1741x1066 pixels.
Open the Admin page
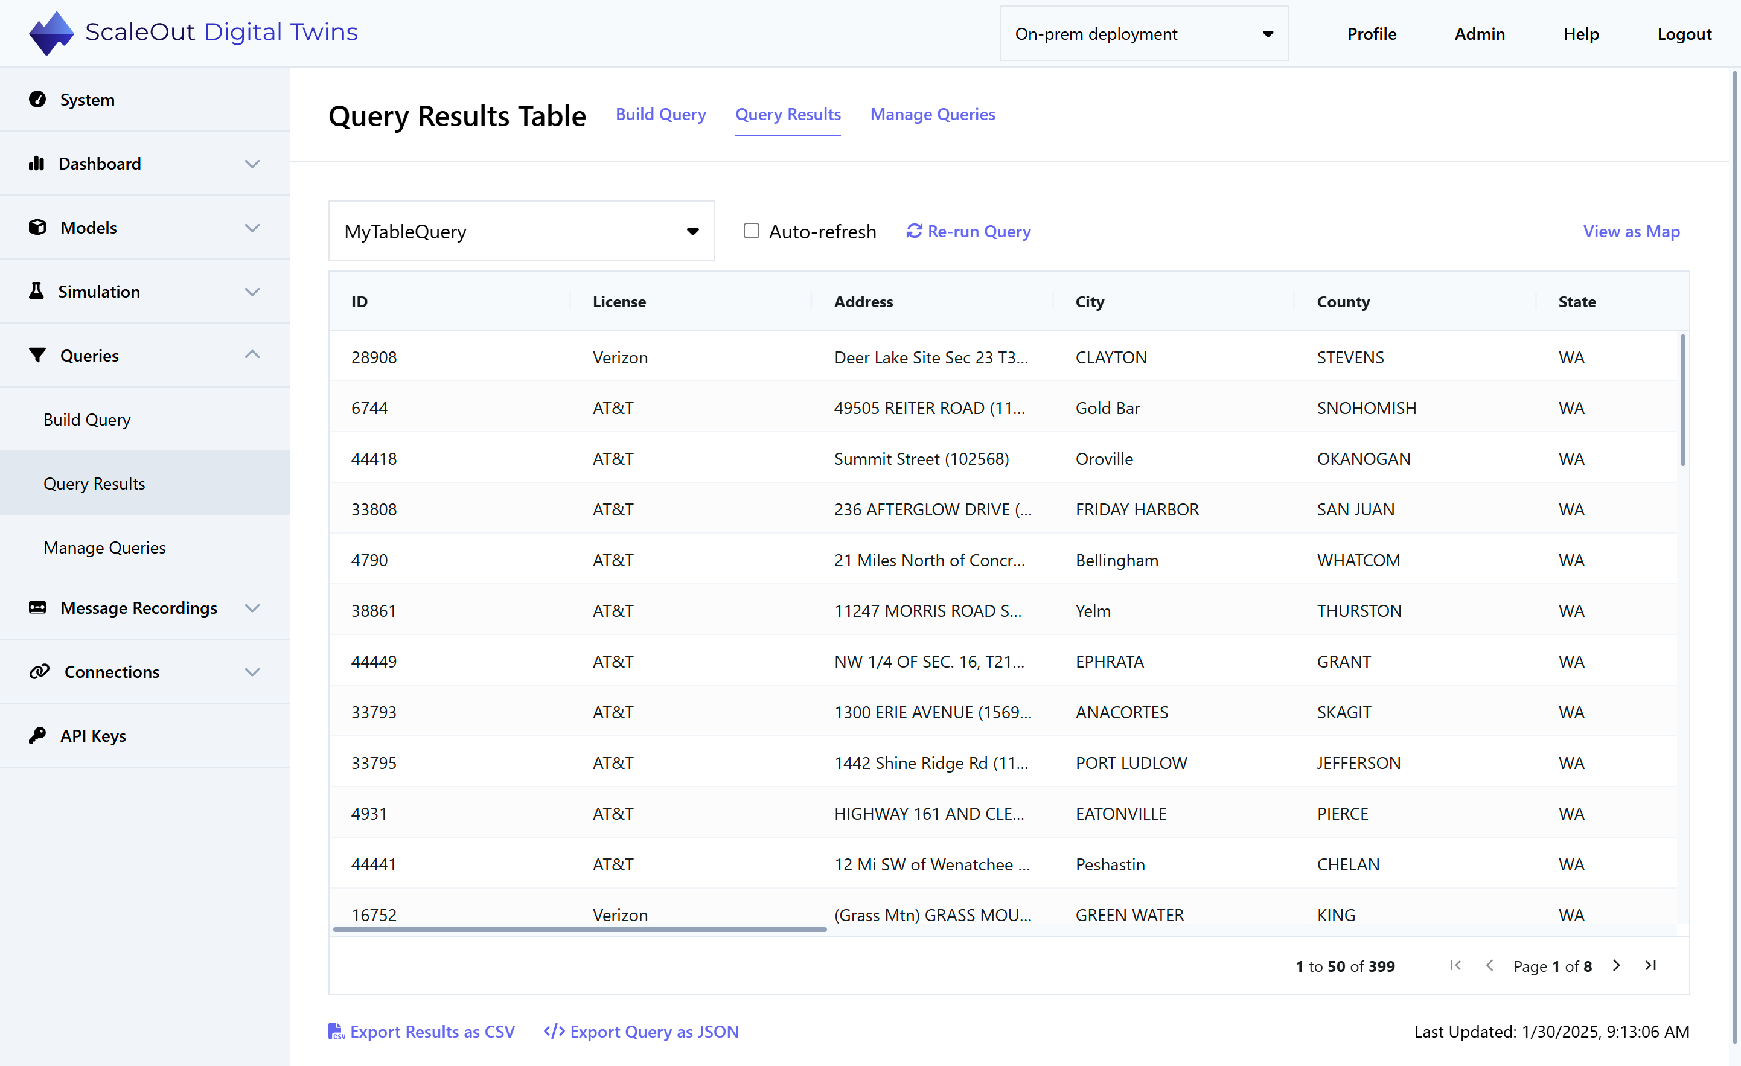tap(1480, 34)
